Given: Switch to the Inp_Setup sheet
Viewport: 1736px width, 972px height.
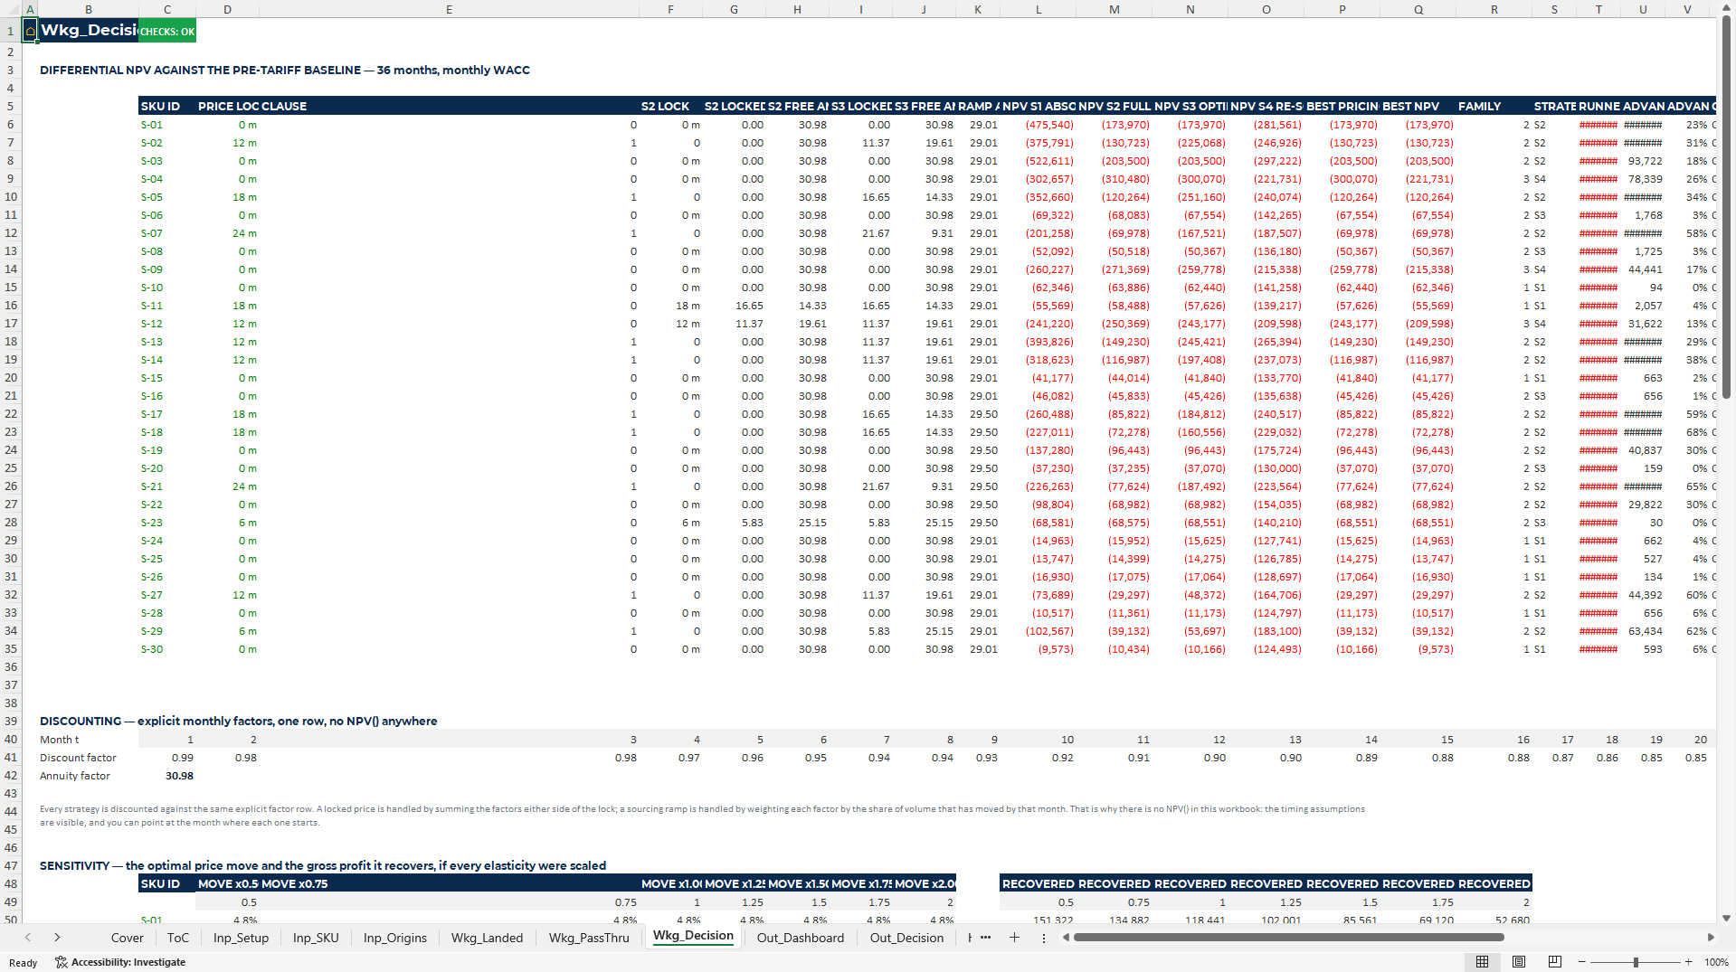Looking at the screenshot, I should tap(241, 938).
